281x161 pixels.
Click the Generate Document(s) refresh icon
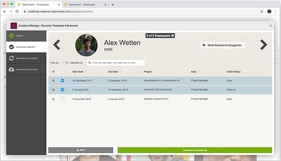click(12, 58)
